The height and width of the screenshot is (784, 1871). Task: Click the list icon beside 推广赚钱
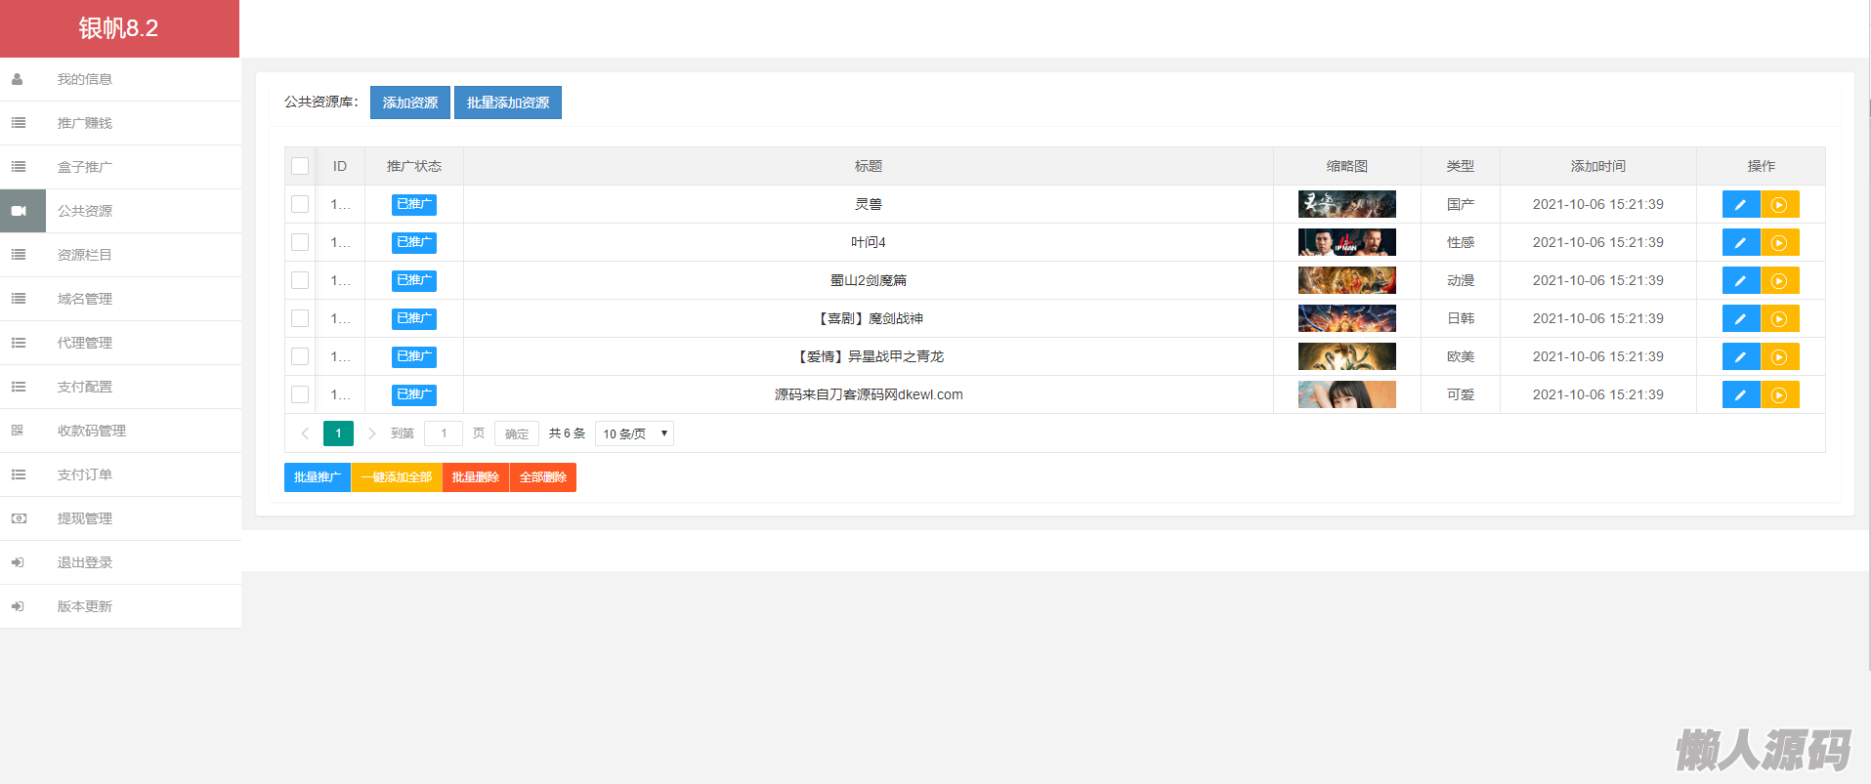(x=18, y=123)
